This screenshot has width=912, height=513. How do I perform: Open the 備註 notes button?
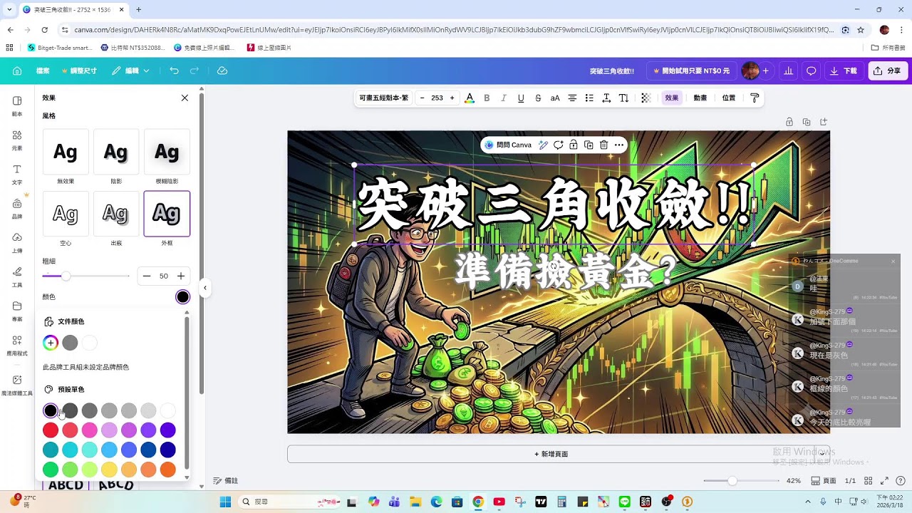[x=226, y=481]
